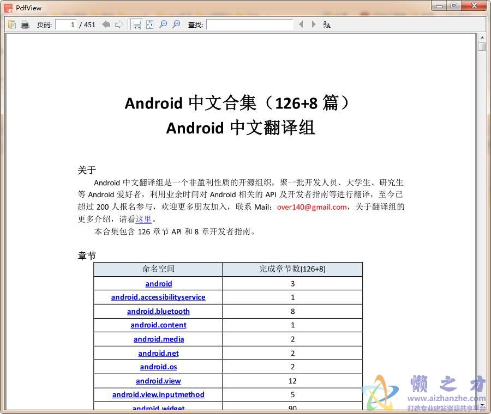The height and width of the screenshot is (414, 491).
Task: Go to previous page with left arrow
Action: [x=106, y=25]
